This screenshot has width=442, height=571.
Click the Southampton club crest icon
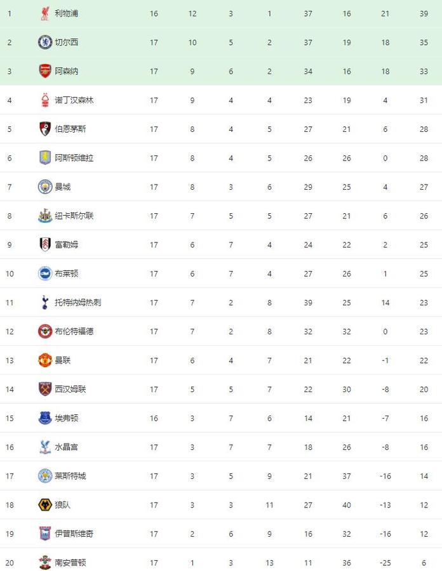[x=45, y=563]
